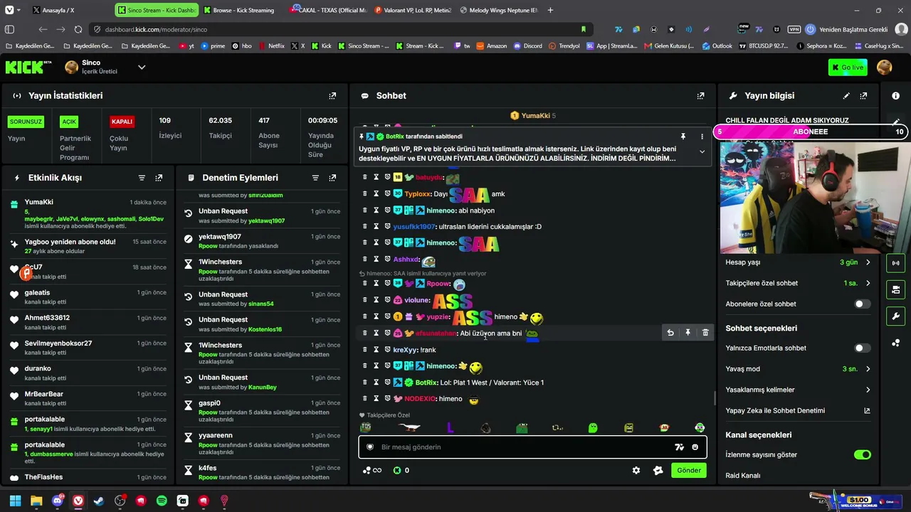Delete Typloxx's message with trash icon

pyautogui.click(x=364, y=193)
